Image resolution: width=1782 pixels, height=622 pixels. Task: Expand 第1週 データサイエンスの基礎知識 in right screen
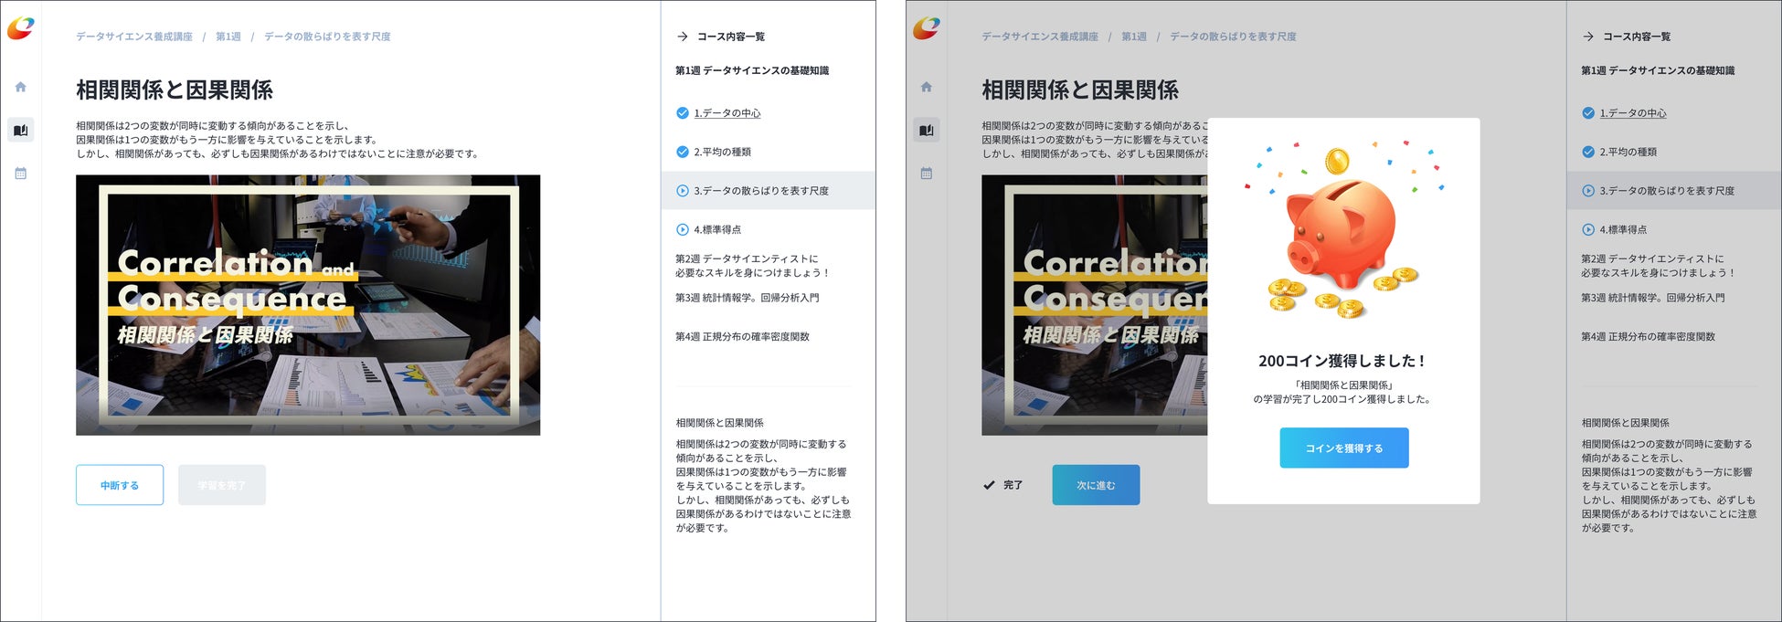1658,70
